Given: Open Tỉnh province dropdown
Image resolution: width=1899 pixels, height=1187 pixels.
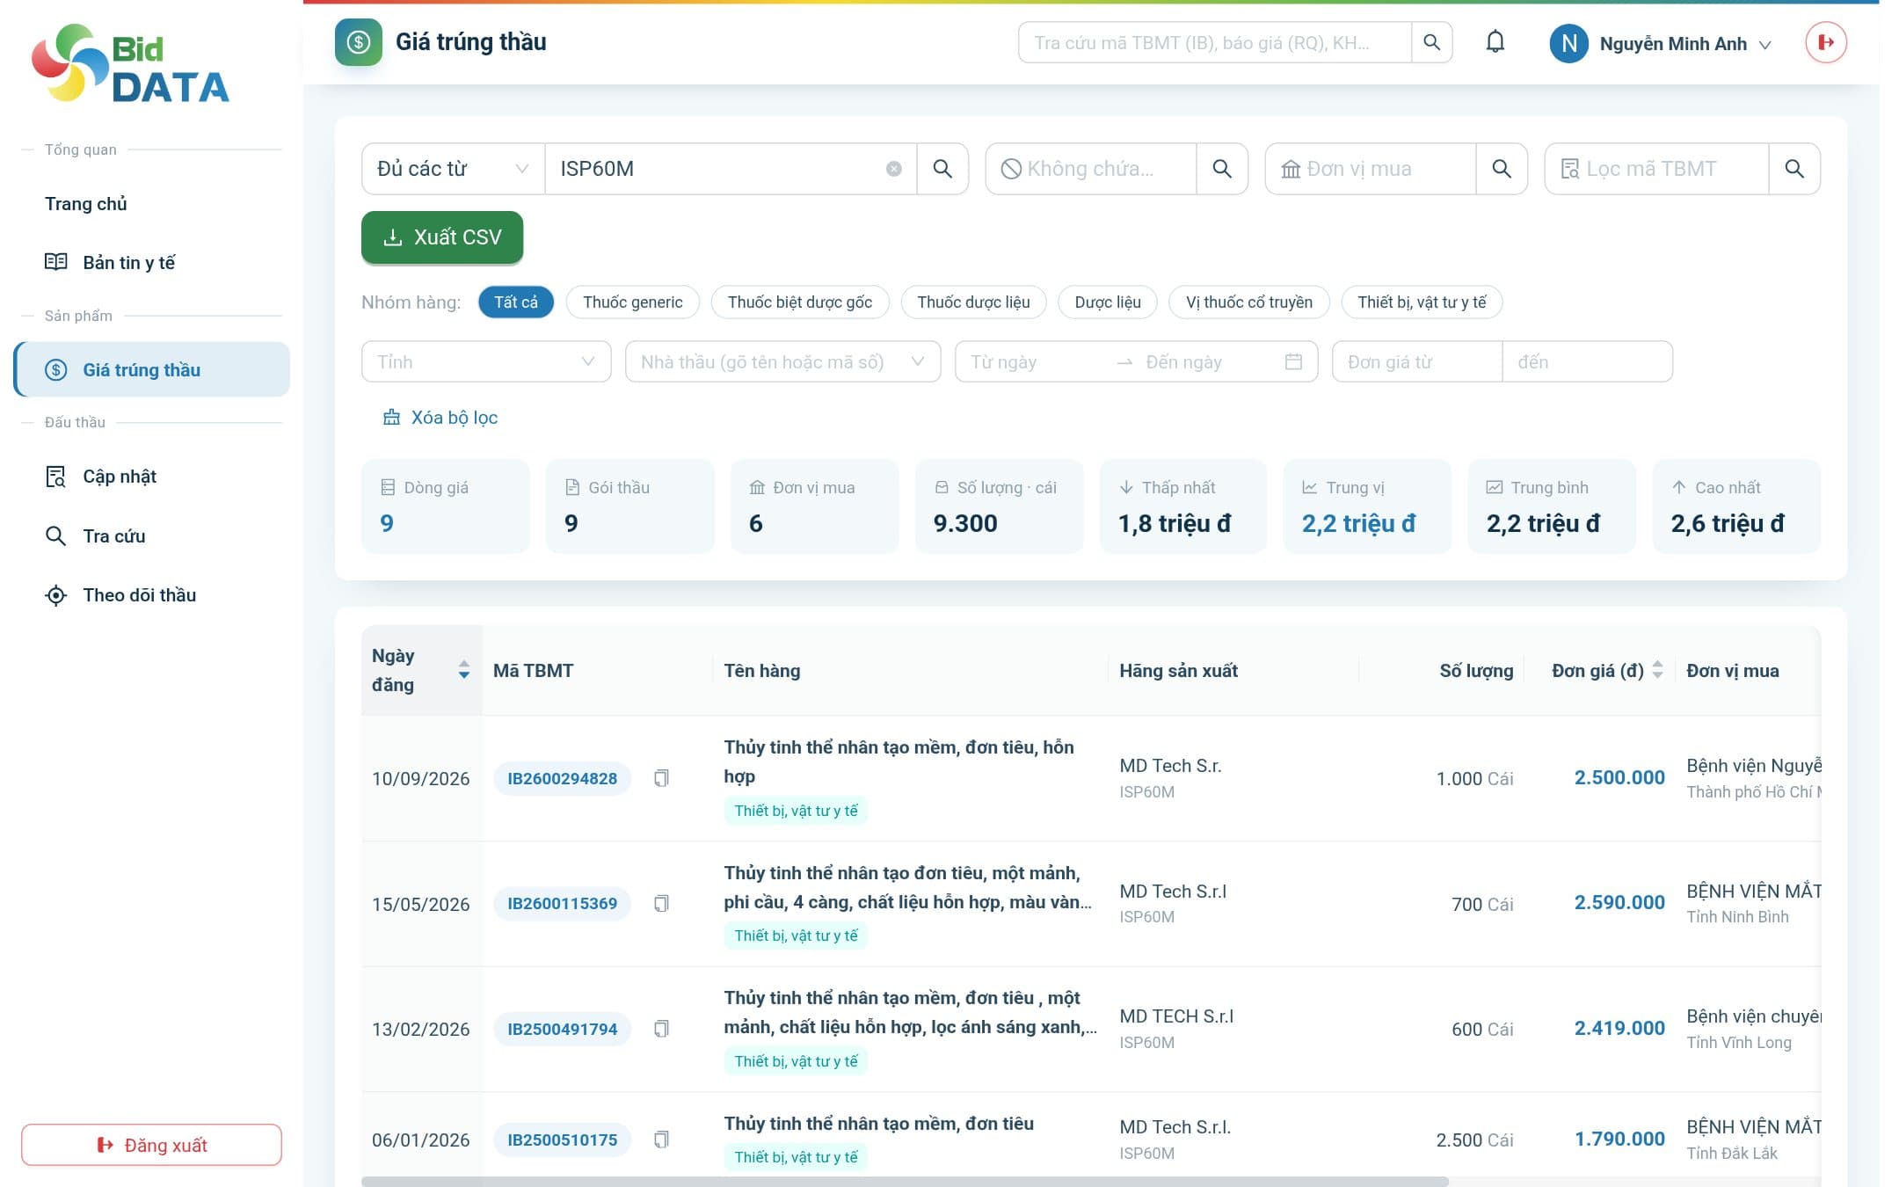Looking at the screenshot, I should pyautogui.click(x=486, y=361).
